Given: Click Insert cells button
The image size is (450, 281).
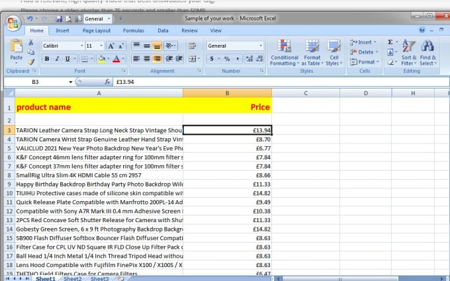Looking at the screenshot, I should pyautogui.click(x=363, y=42).
